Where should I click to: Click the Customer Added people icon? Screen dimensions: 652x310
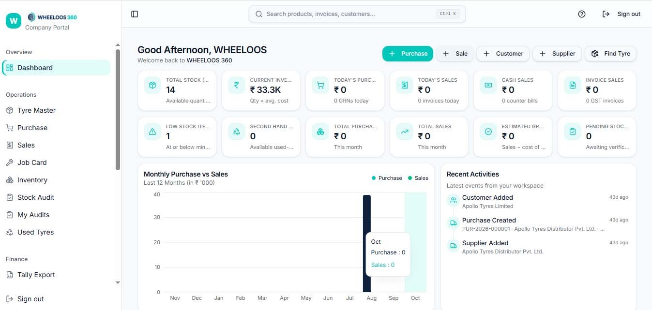[x=453, y=200]
